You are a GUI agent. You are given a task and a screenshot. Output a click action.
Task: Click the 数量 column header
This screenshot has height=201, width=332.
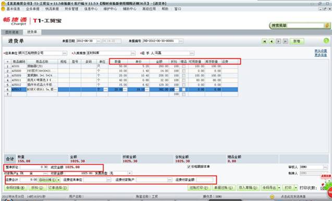[118, 62]
